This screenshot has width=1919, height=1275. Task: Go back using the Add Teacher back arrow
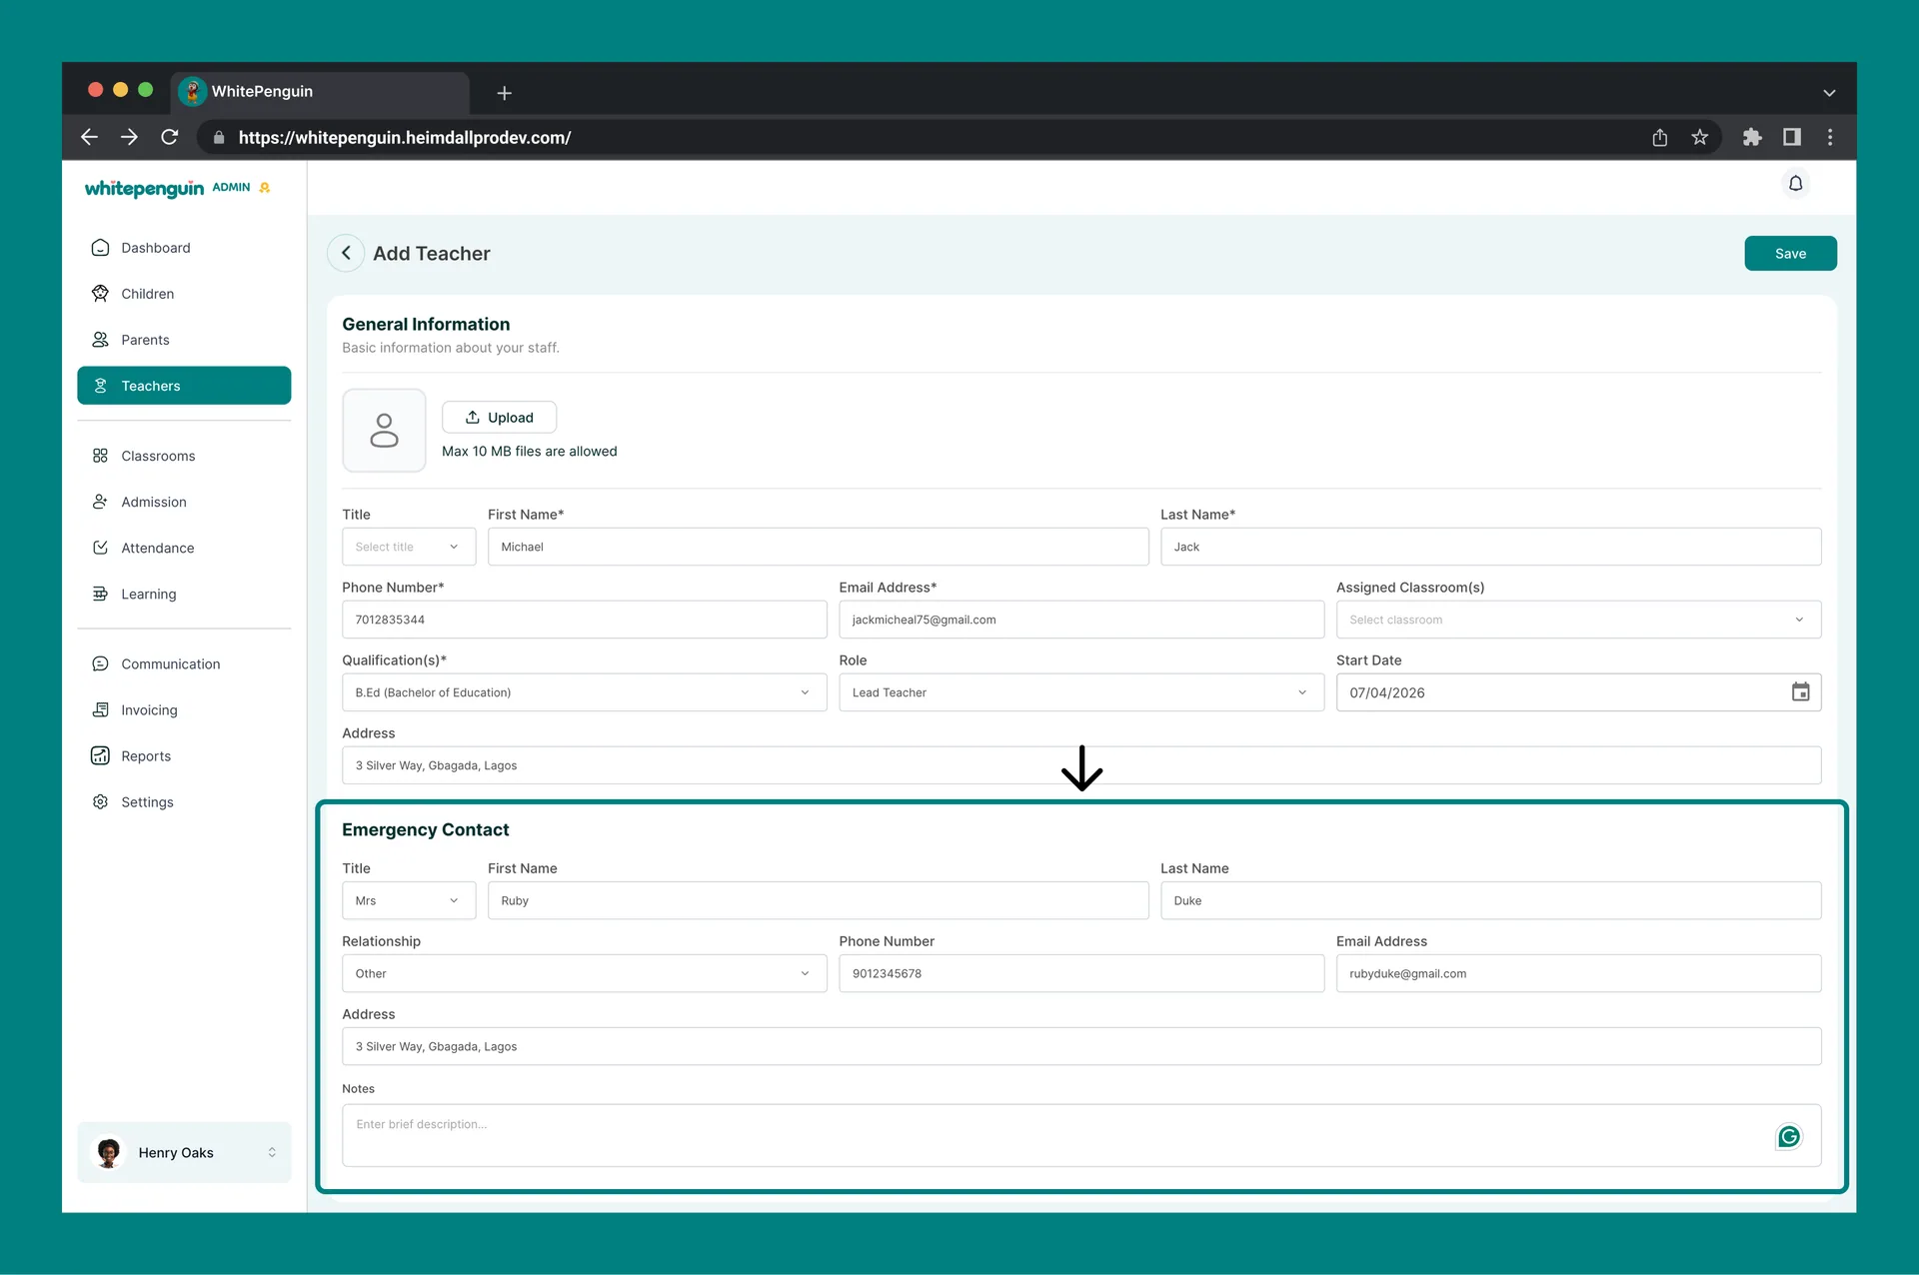click(x=346, y=254)
